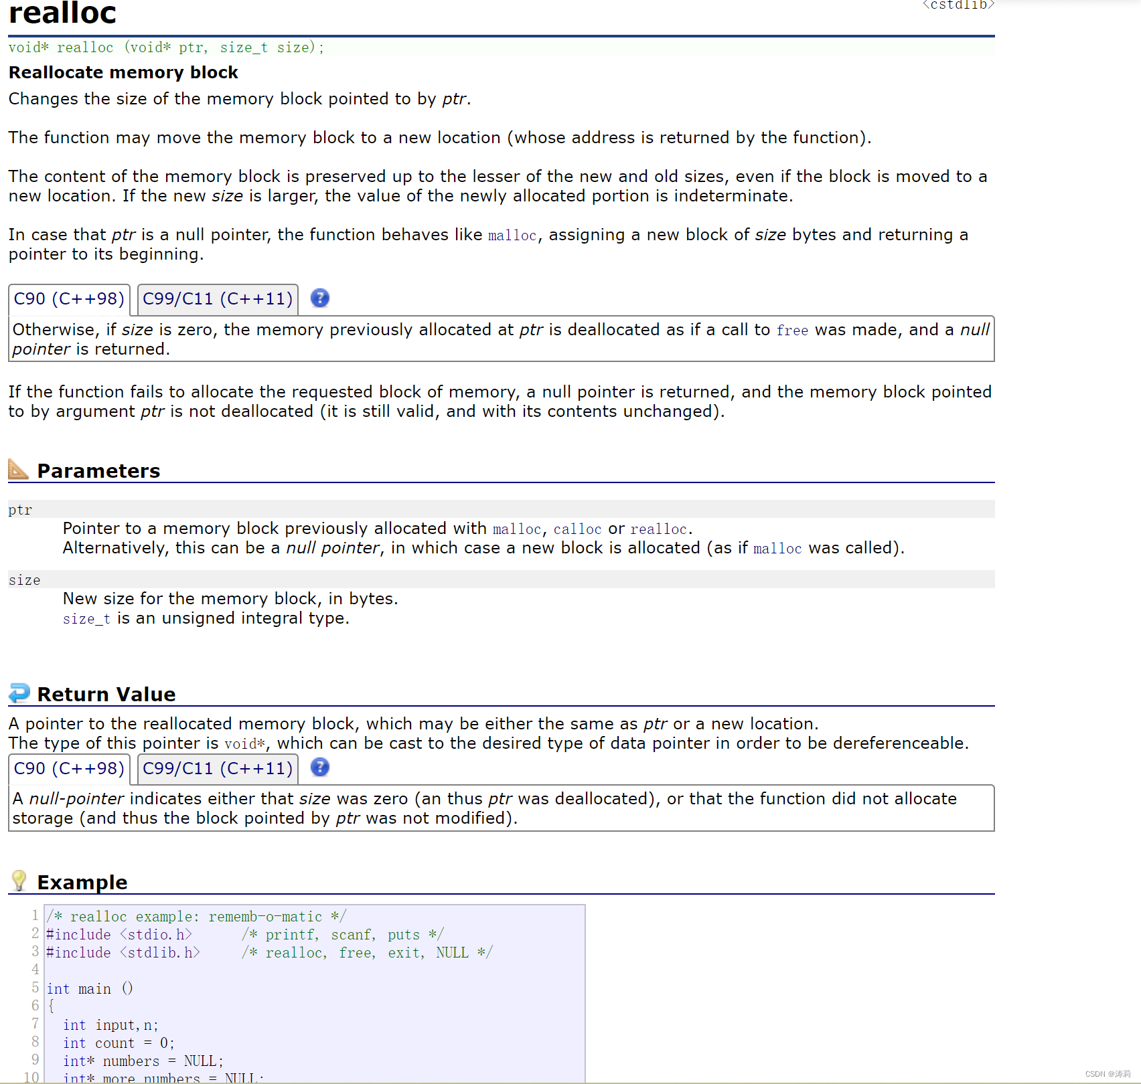Click the 'Example' heading text
Viewport: 1141px width, 1084px height.
coord(82,883)
